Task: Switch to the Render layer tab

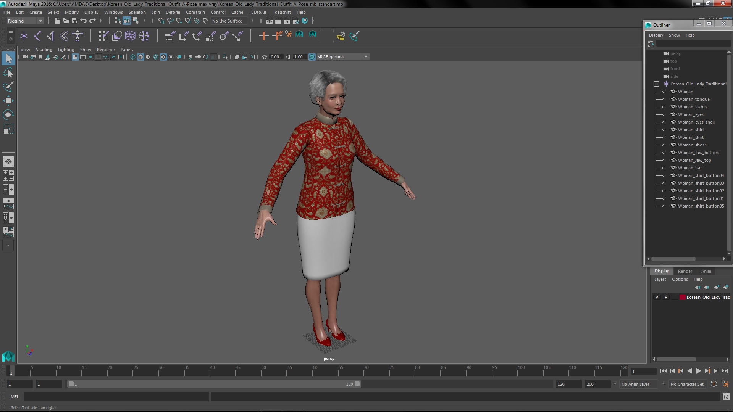Action: (685, 271)
